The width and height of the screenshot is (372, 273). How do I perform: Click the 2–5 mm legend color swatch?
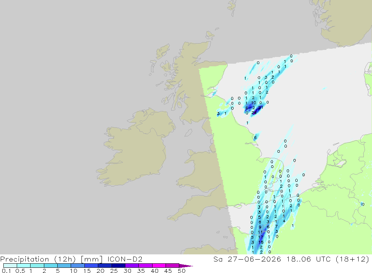point(51,266)
